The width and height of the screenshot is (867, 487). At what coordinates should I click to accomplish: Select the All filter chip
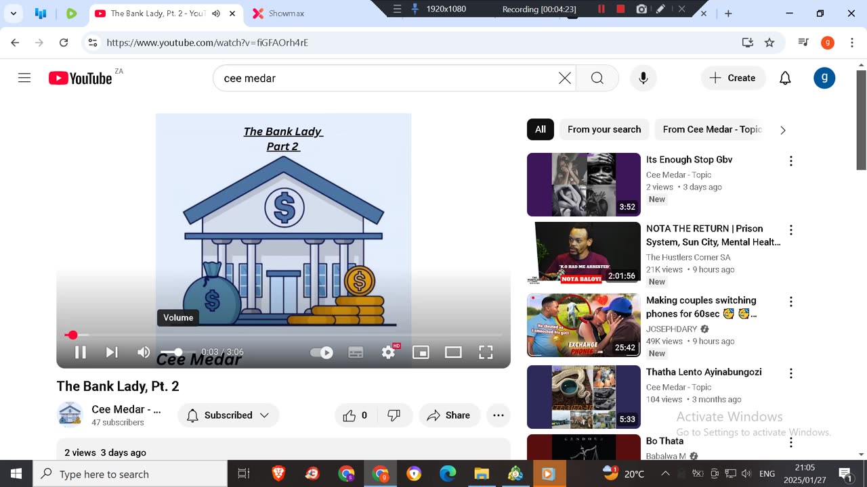tap(541, 129)
